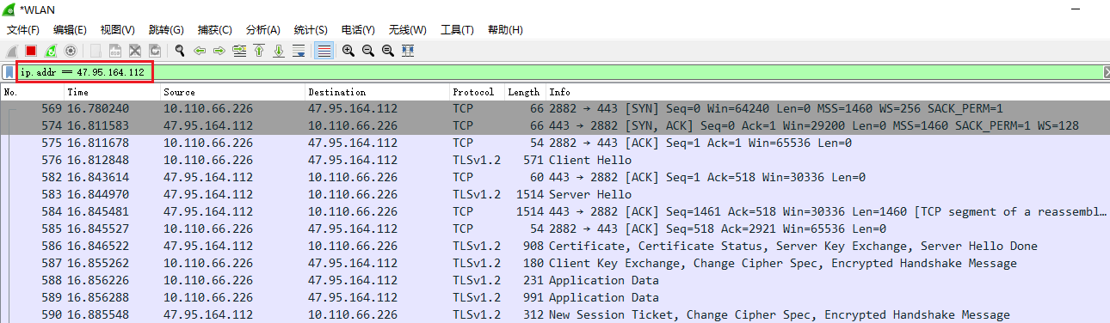Sort packets by Protocol column header
The image size is (1110, 323).
(473, 92)
